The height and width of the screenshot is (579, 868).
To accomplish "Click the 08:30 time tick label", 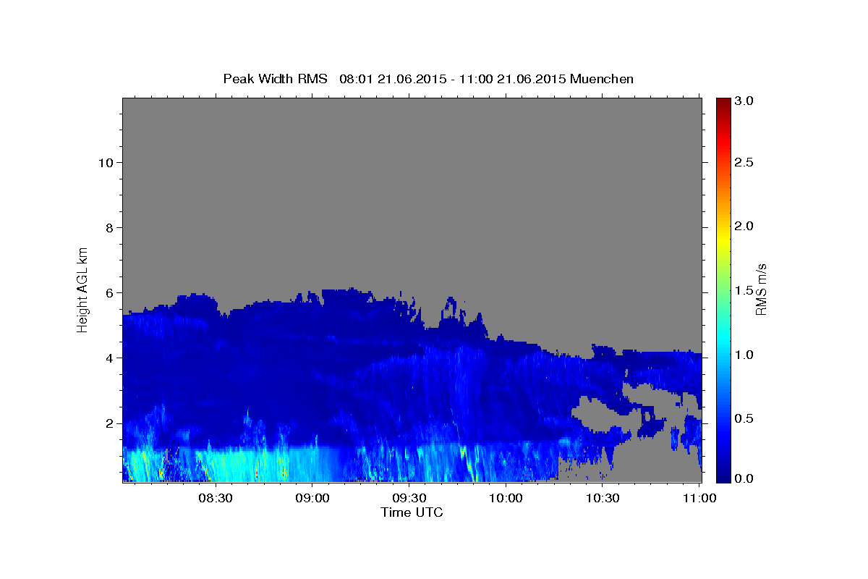I will pos(216,498).
